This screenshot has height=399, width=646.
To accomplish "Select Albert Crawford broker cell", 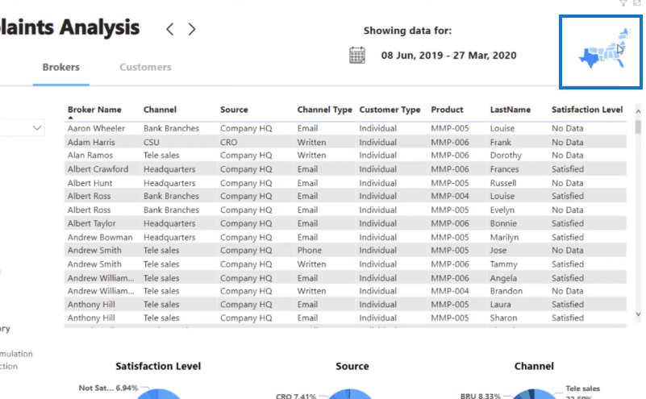I will click(98, 169).
